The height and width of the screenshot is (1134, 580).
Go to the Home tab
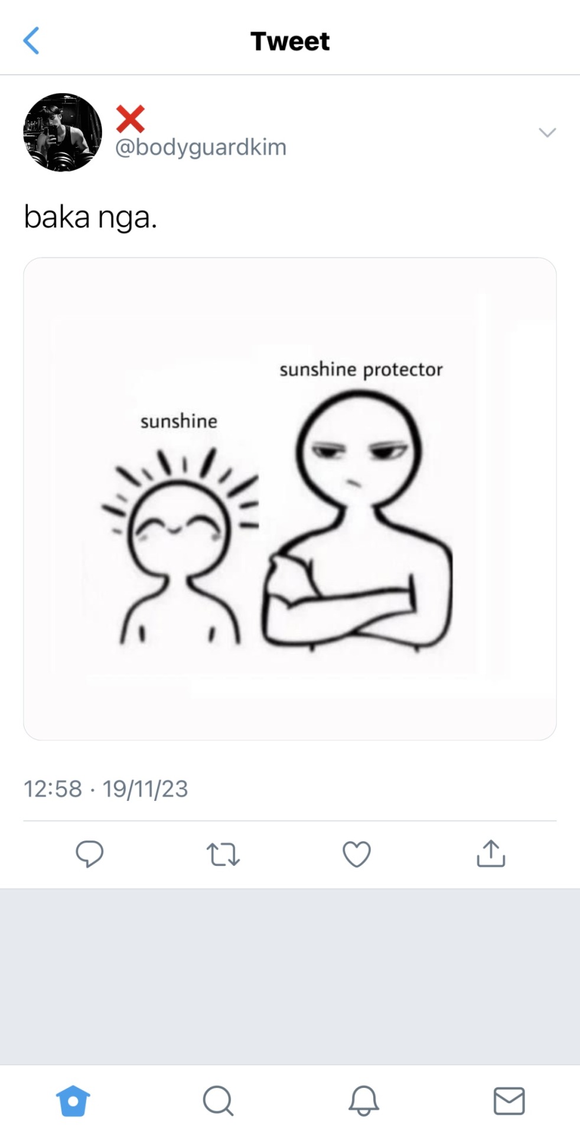[x=73, y=1101]
